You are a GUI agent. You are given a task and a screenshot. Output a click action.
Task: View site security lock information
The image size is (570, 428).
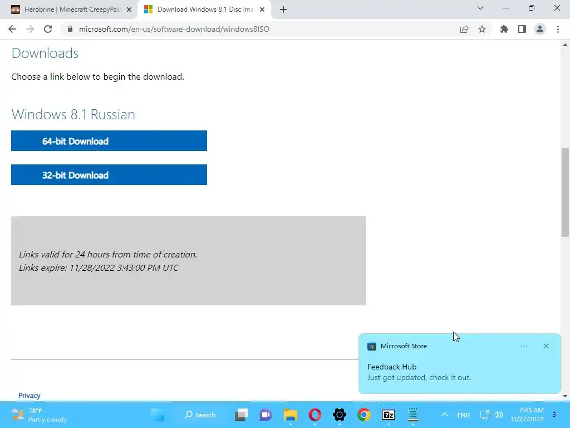[70, 29]
